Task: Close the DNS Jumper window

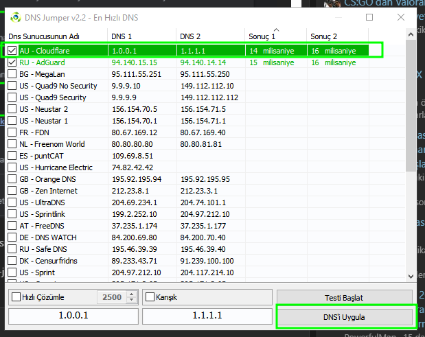Action: point(401,17)
